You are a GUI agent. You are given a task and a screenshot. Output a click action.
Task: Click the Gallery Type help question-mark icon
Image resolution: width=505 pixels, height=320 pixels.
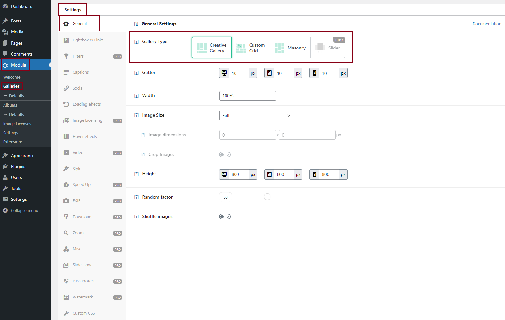tap(137, 42)
